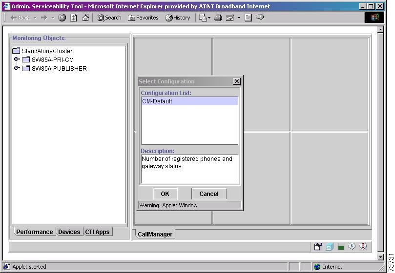Select the CallManager tab
The image size is (395, 273).
tap(155, 234)
